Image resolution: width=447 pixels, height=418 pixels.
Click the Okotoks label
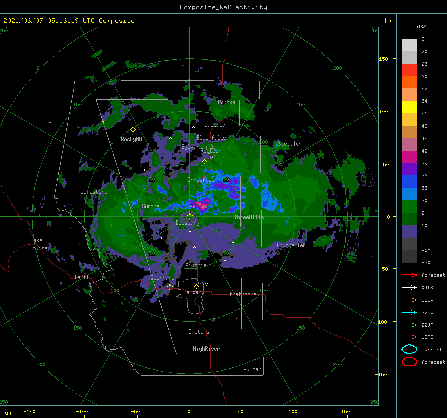tap(199, 332)
